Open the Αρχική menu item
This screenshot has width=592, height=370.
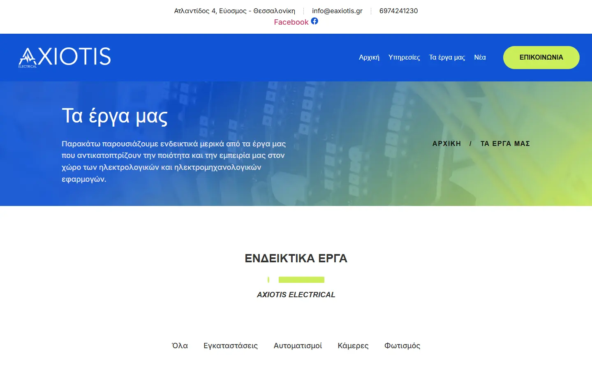click(x=369, y=58)
